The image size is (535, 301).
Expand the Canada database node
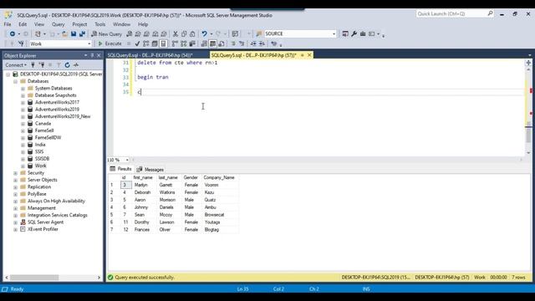click(23, 124)
